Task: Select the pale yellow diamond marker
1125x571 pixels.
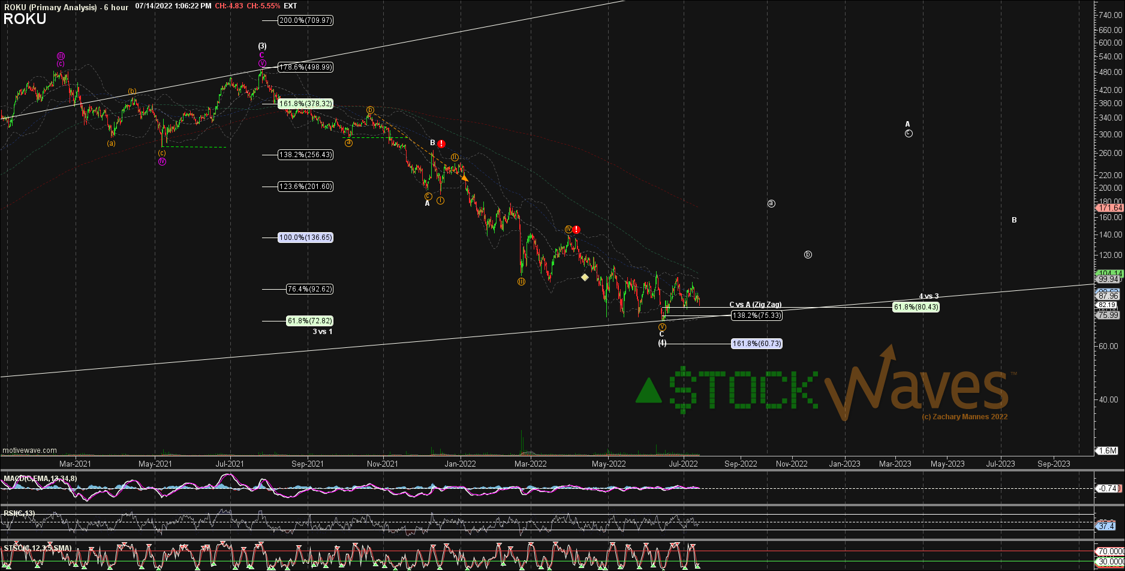Action: pyautogui.click(x=585, y=277)
